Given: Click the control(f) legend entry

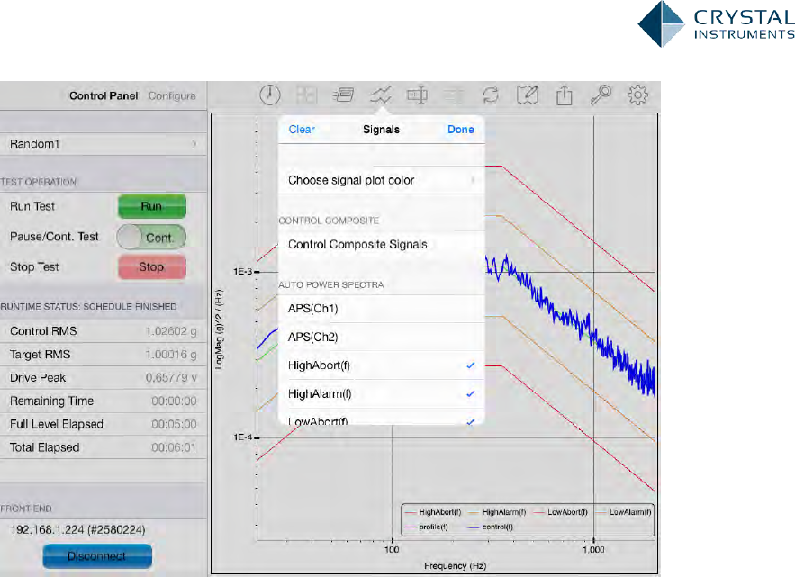Looking at the screenshot, I should coord(491,527).
